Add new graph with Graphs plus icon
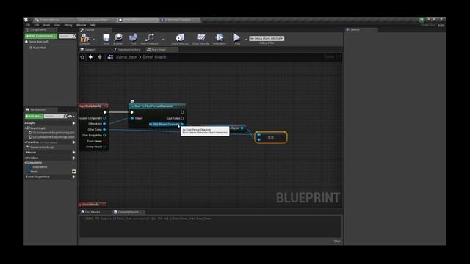The width and height of the screenshot is (470, 264). click(73, 123)
